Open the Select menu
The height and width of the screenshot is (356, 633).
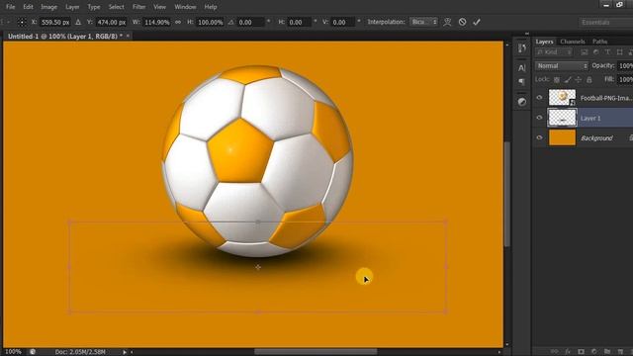click(x=117, y=7)
